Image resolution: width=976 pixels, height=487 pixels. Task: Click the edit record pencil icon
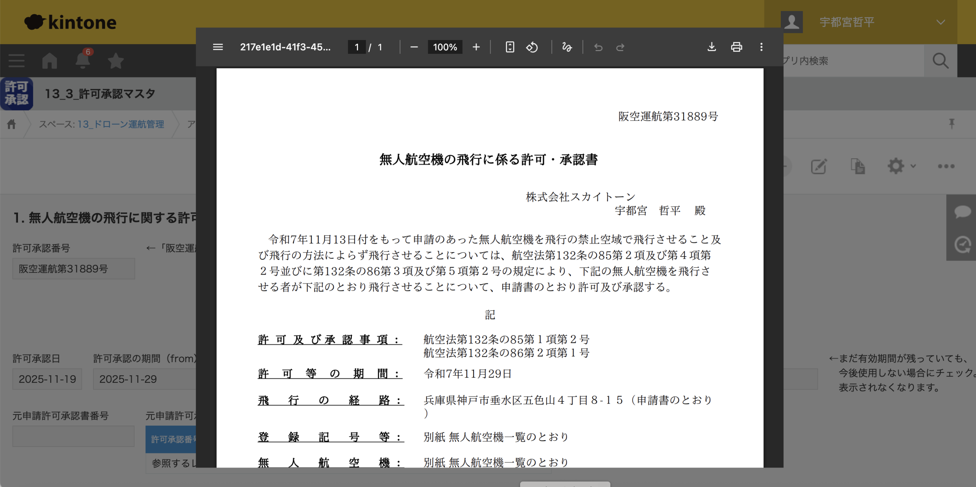click(x=819, y=166)
